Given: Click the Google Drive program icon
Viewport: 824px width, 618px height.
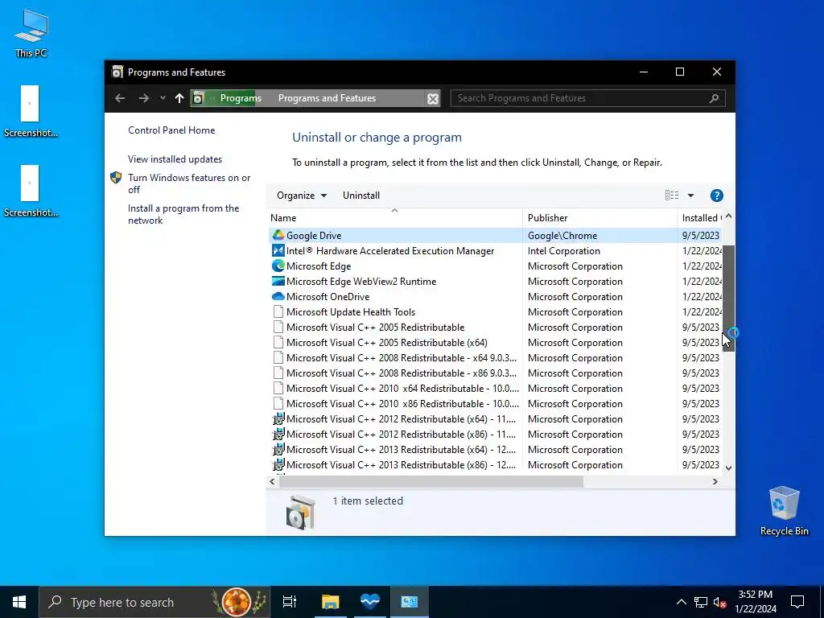Looking at the screenshot, I should point(278,236).
